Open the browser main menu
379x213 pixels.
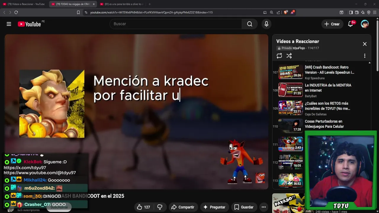(x=375, y=12)
